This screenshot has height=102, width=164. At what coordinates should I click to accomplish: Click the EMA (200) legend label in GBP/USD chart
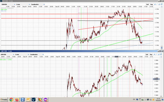pyautogui.click(x=6, y=59)
